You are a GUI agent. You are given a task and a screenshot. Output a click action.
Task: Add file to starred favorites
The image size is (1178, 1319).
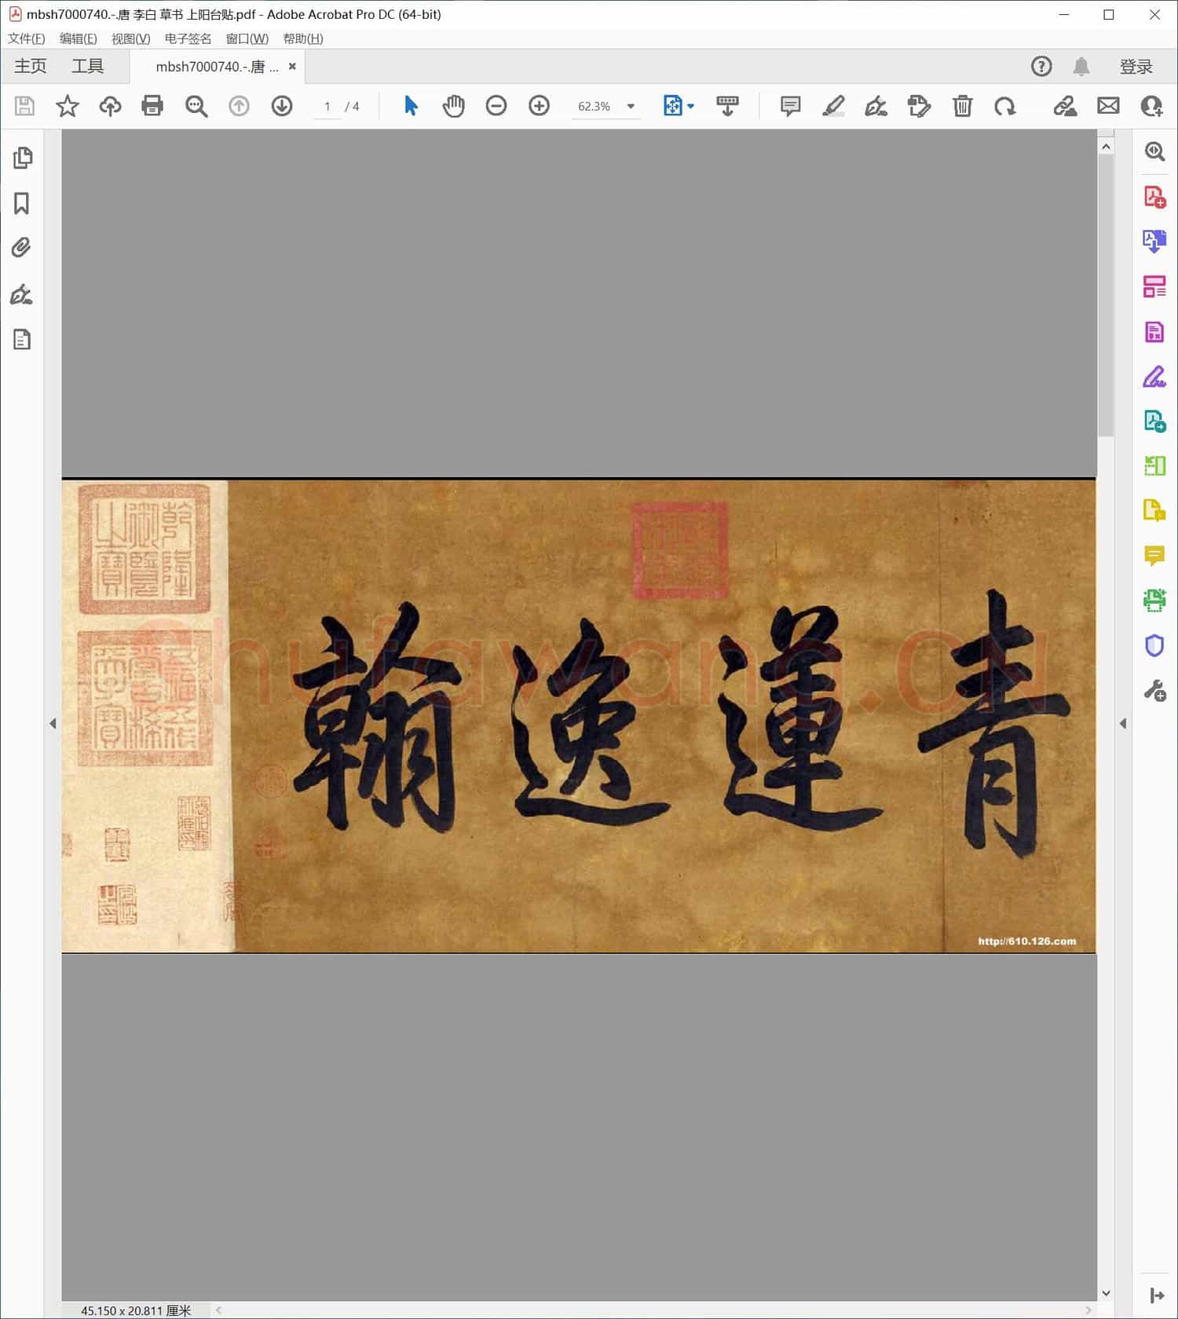(68, 106)
